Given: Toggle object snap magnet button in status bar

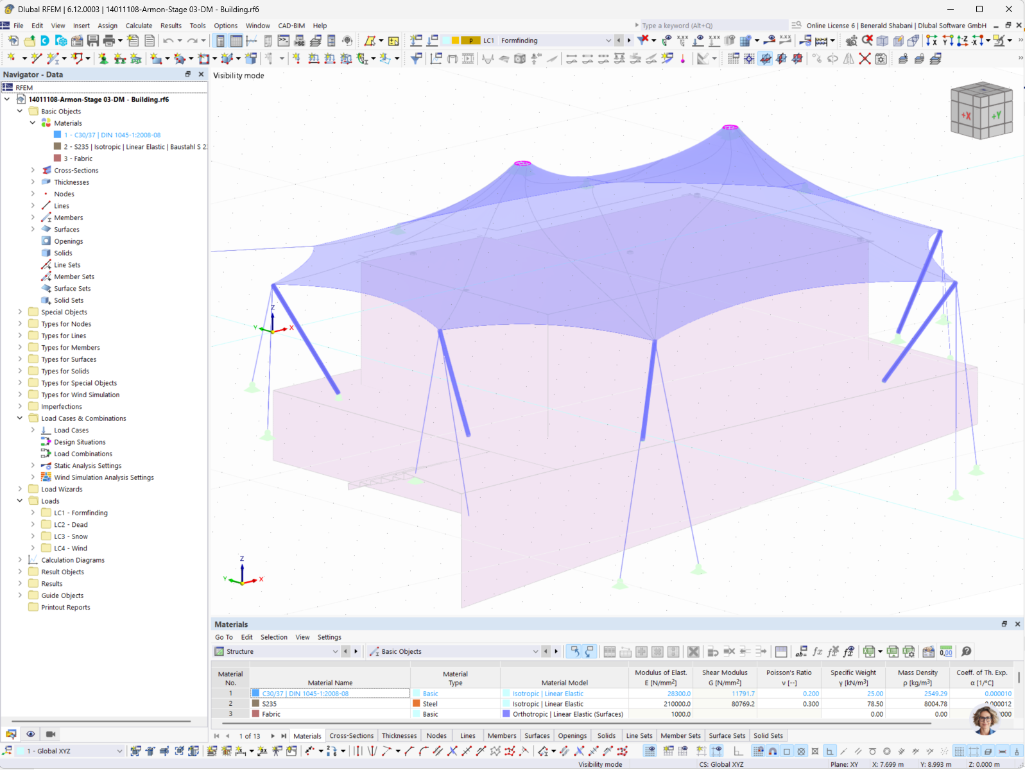Looking at the screenshot, I should pyautogui.click(x=773, y=751).
